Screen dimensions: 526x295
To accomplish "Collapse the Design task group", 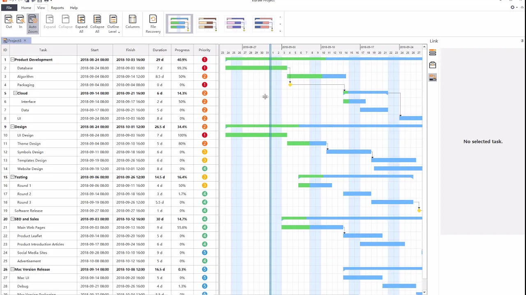I will [x=12, y=127].
